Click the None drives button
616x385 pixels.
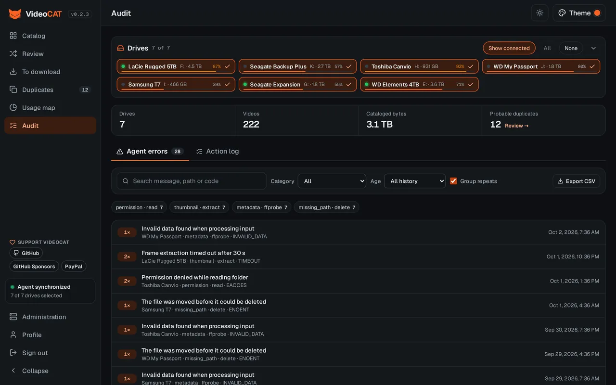click(x=571, y=48)
